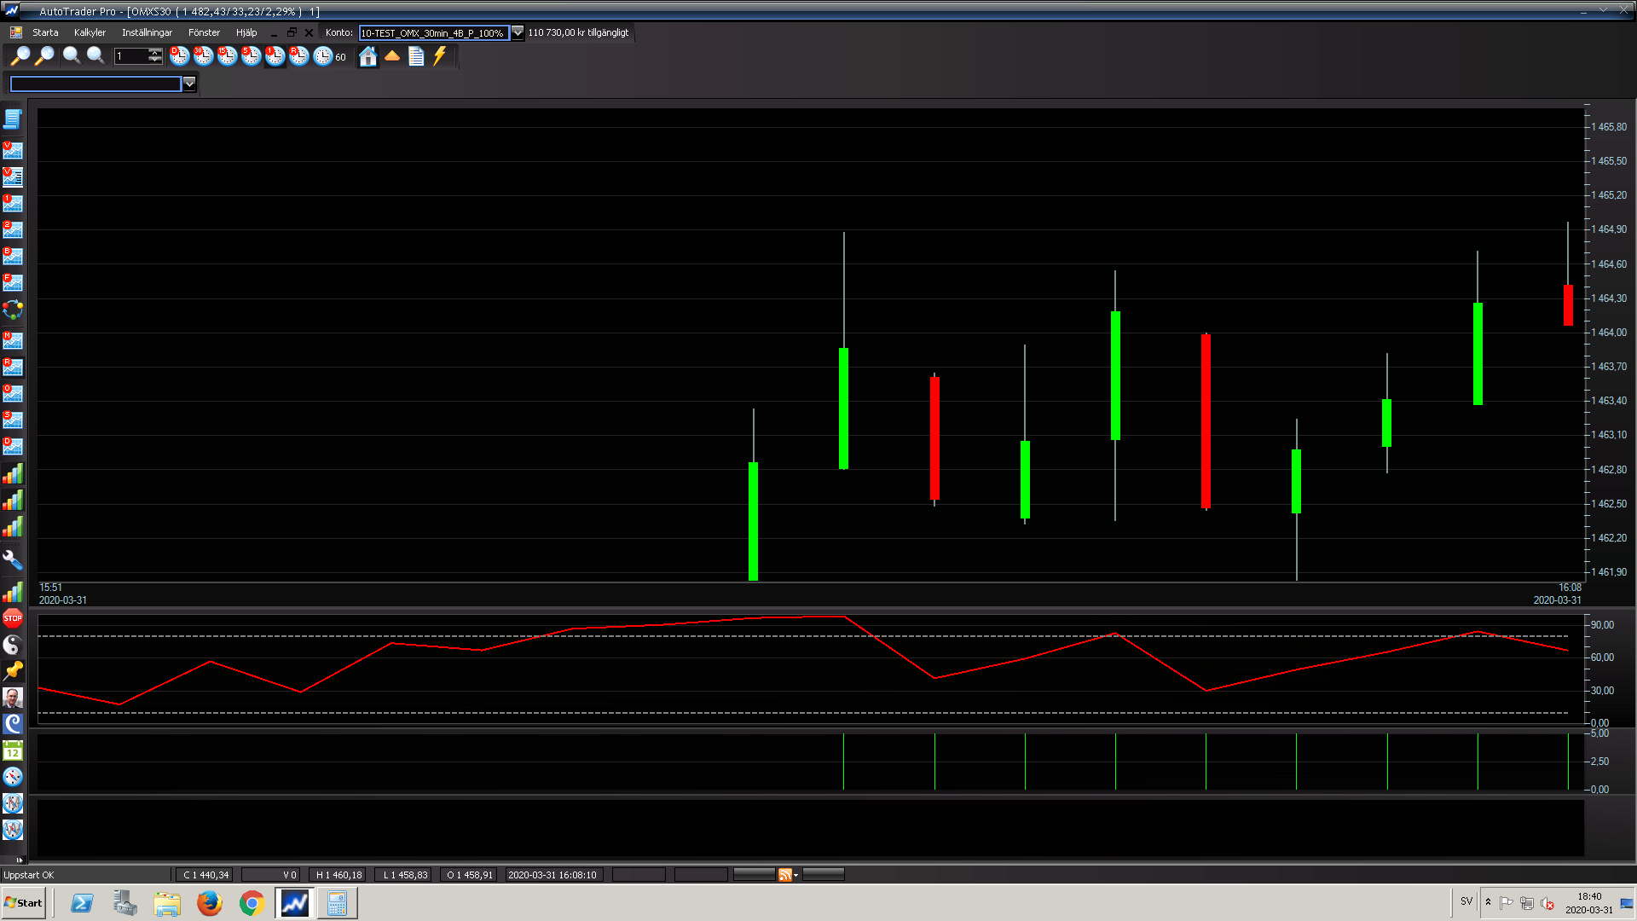
Task: Toggle the 1-minute timeframe clock button
Action: click(x=275, y=56)
